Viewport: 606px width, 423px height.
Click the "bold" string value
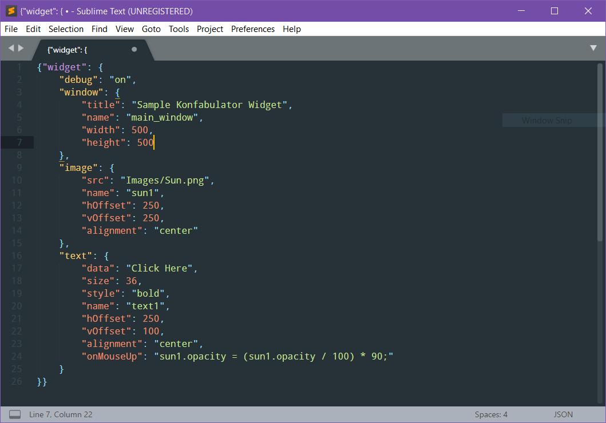[x=148, y=293]
